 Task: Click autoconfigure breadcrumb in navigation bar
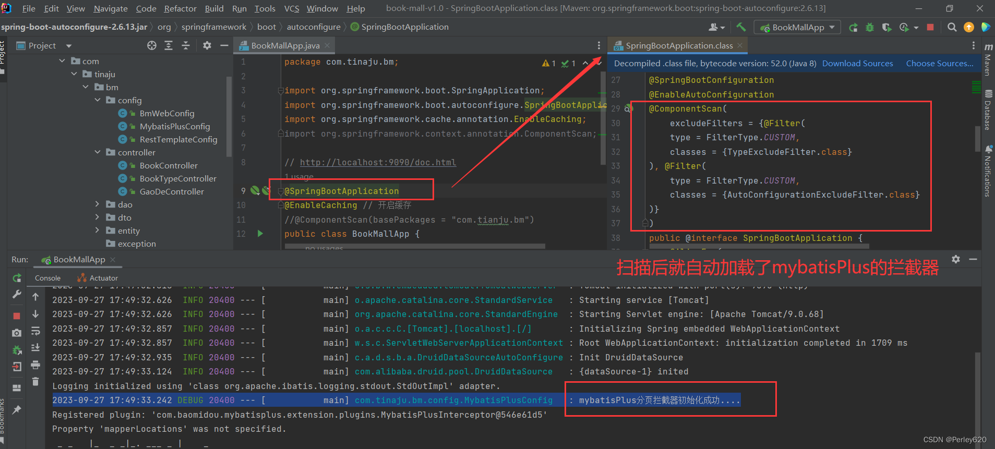(x=314, y=27)
